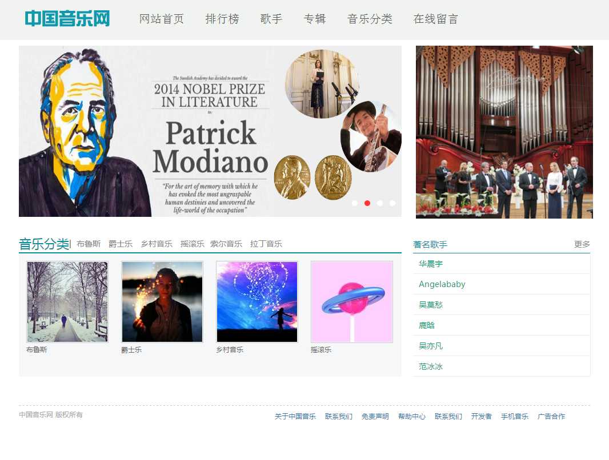Open the lollipop planet 摇滚乐 thumbnail
This screenshot has width=609, height=460.
tap(352, 302)
